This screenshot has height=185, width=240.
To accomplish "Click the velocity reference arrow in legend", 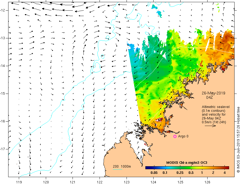I will [x=210, y=126].
